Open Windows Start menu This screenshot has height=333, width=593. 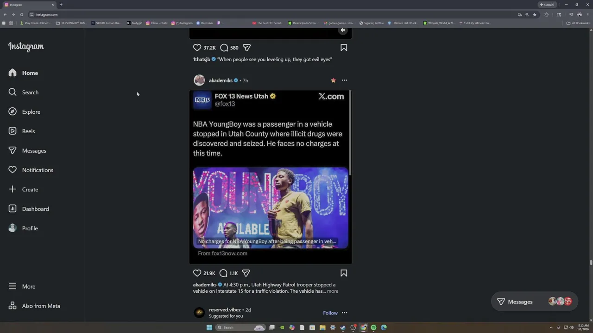click(209, 327)
